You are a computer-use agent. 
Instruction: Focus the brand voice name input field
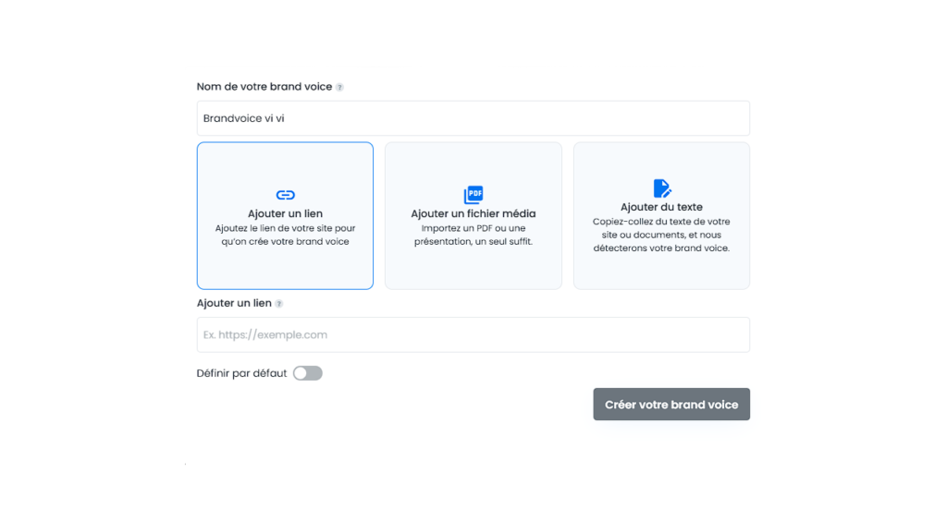click(x=473, y=118)
